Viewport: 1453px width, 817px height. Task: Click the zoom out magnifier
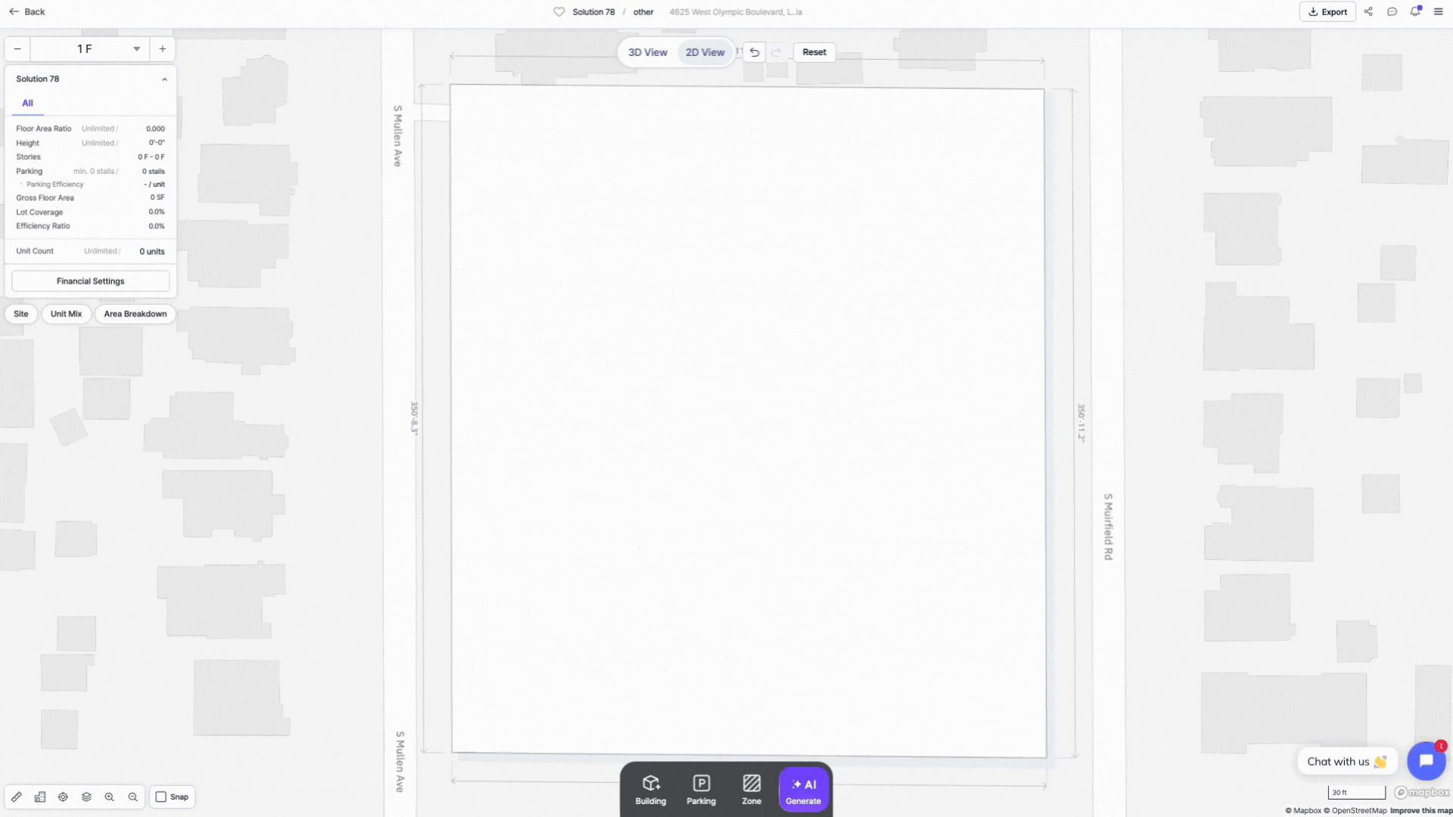[x=133, y=797]
